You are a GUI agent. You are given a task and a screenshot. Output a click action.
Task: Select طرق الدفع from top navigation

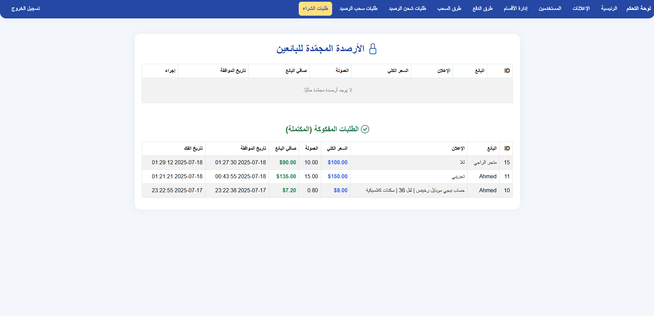click(482, 9)
